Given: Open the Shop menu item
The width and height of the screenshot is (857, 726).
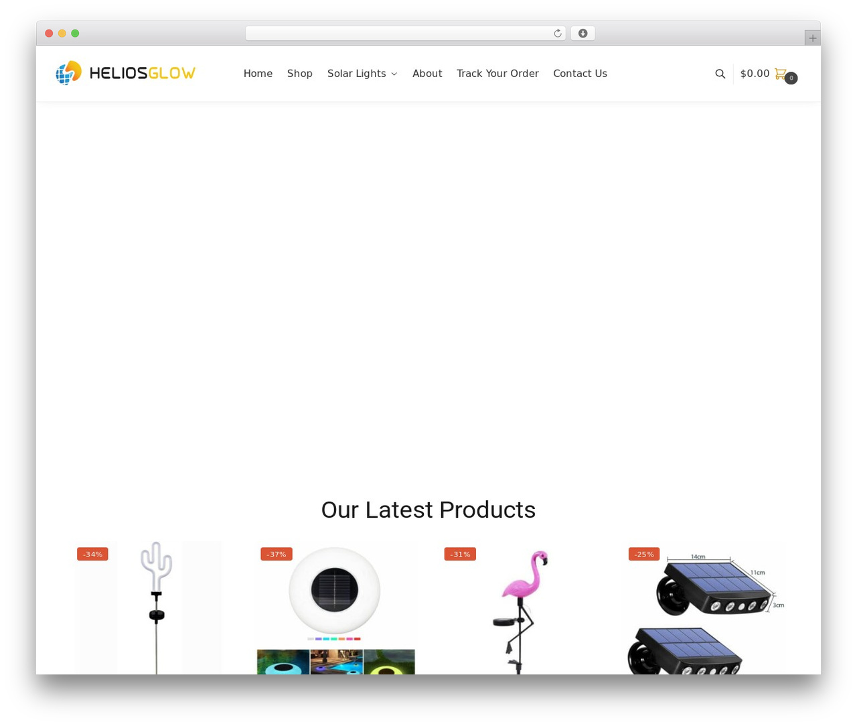Looking at the screenshot, I should coord(300,74).
